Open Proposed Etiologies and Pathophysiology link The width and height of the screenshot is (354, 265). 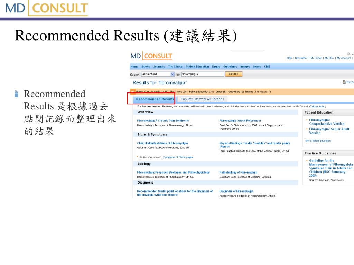[x=173, y=173]
